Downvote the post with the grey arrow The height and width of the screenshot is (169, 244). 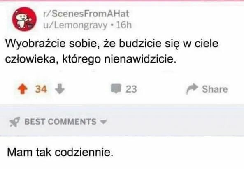pos(60,89)
